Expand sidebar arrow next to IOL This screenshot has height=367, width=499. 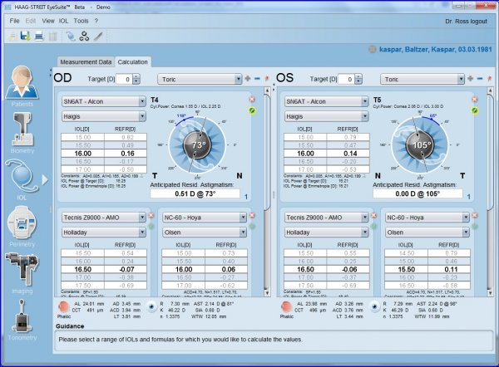tap(45, 180)
